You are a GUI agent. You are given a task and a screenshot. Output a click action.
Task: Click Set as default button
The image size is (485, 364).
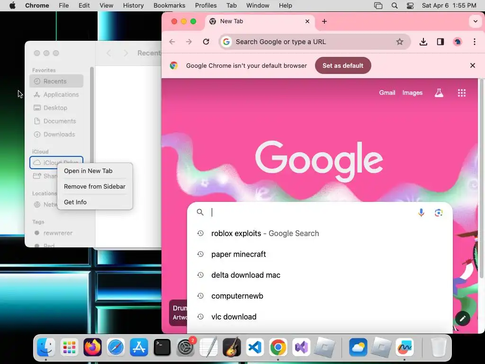click(343, 65)
